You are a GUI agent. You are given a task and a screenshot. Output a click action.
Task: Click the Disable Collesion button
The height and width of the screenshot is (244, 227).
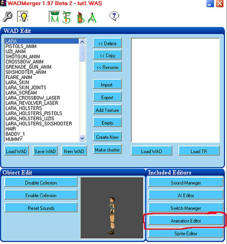pyautogui.click(x=41, y=182)
